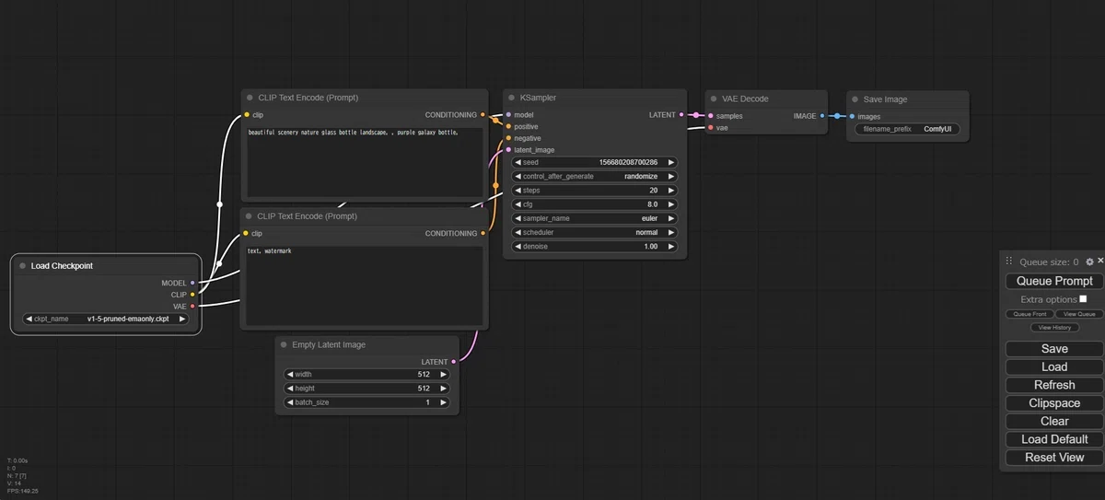Click the Load button to open a workflow
Image resolution: width=1105 pixels, height=500 pixels.
(1054, 366)
